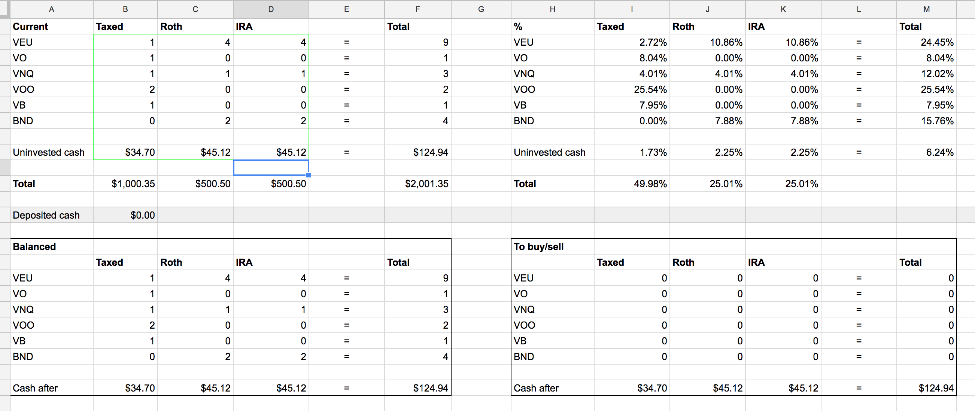Click the 'To buy/sell' section heading

(x=538, y=246)
